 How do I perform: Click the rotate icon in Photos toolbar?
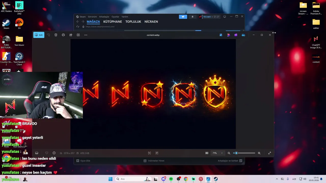[48, 35]
